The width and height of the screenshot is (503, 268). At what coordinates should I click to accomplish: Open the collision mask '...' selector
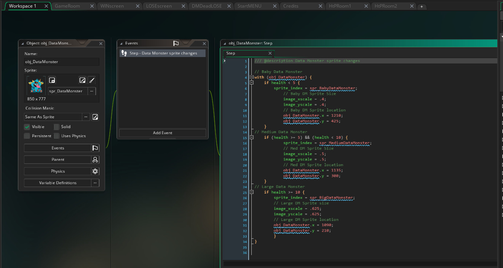[86, 117]
